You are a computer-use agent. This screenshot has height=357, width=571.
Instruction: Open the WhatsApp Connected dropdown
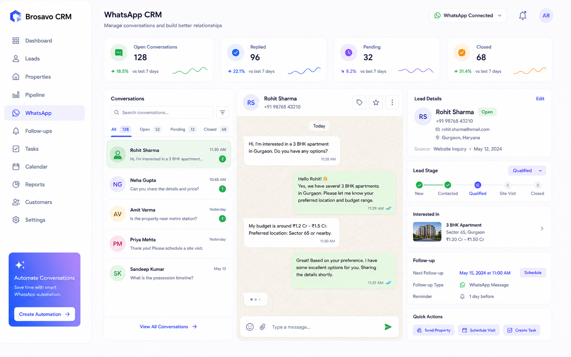click(468, 15)
